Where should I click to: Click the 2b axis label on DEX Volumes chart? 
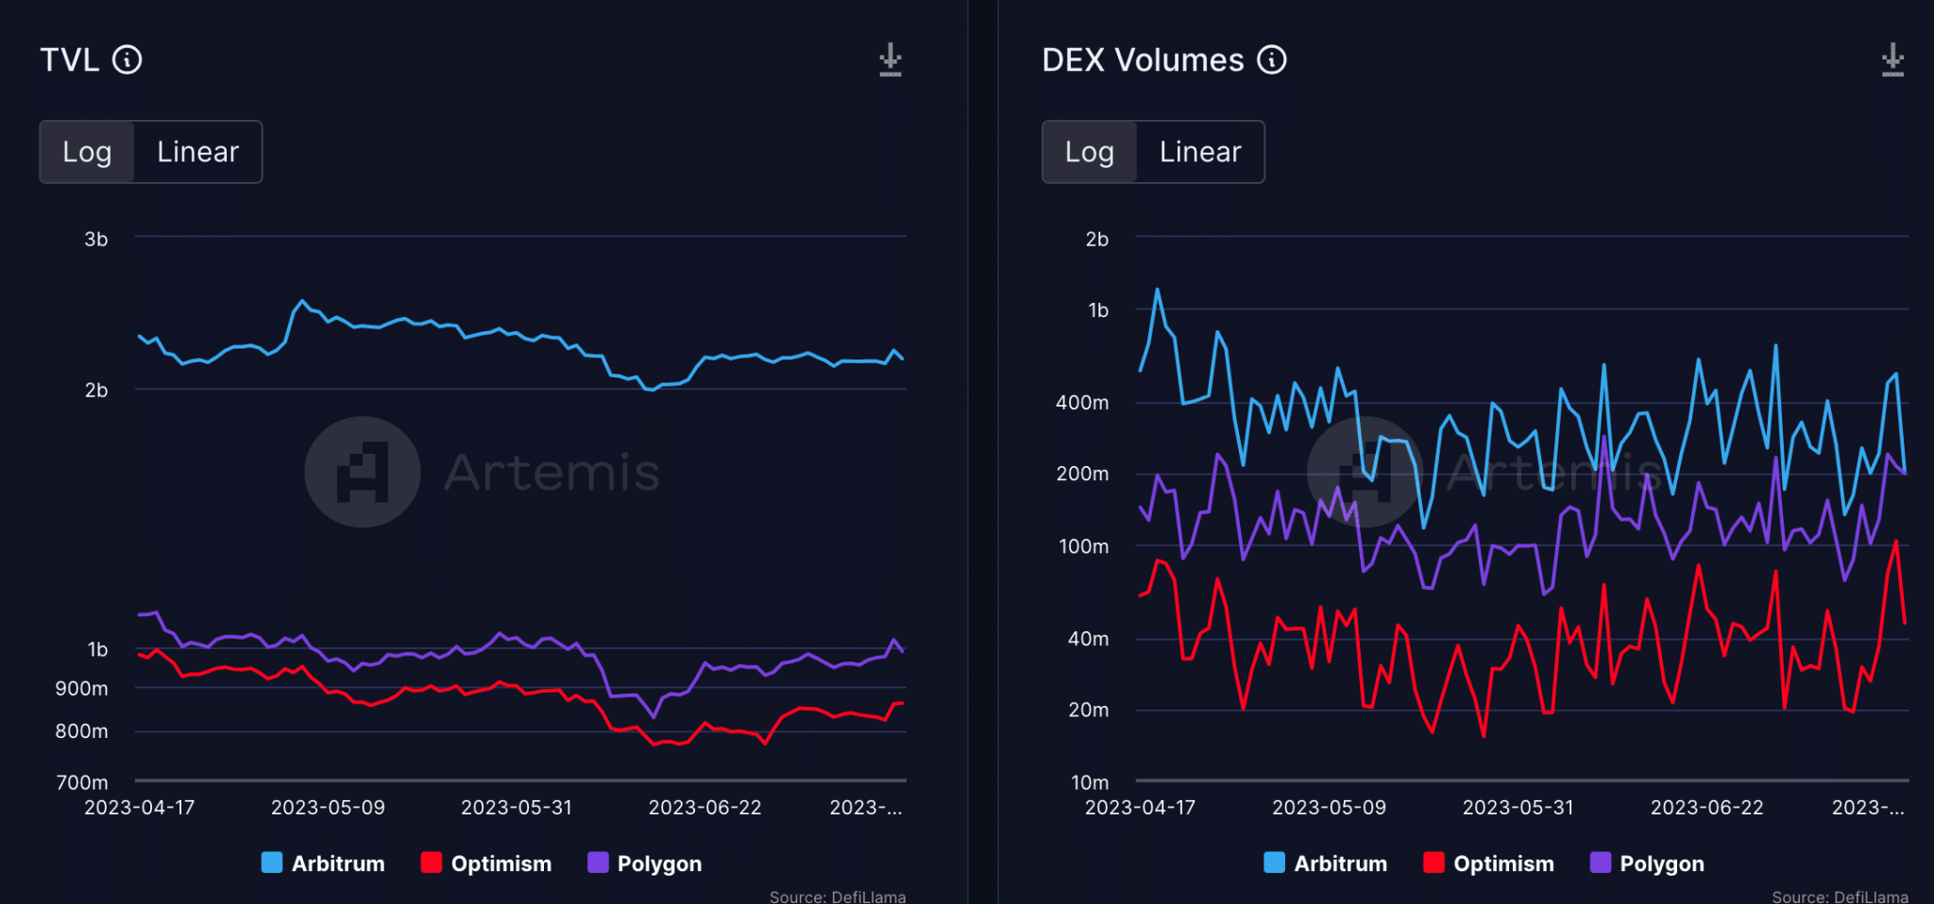coord(1097,240)
